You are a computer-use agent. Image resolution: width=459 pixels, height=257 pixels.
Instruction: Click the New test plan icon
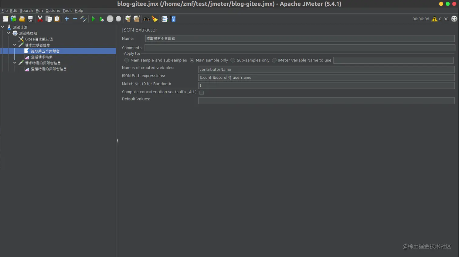(5, 19)
